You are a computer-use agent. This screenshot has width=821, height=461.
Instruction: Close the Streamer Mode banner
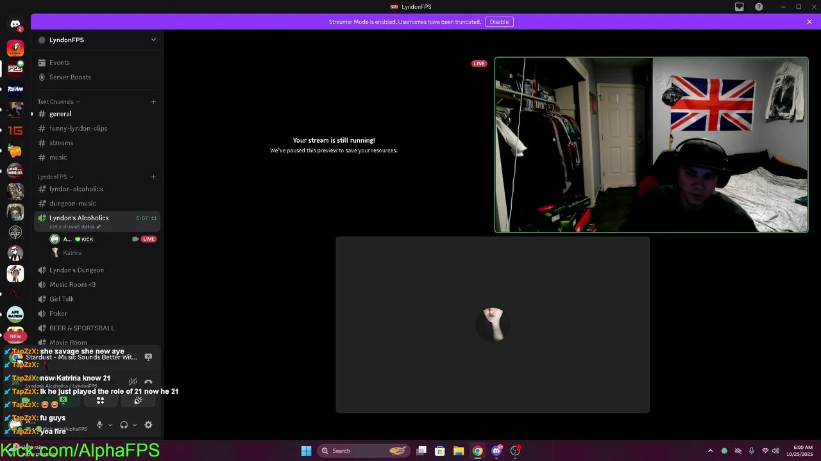point(809,22)
